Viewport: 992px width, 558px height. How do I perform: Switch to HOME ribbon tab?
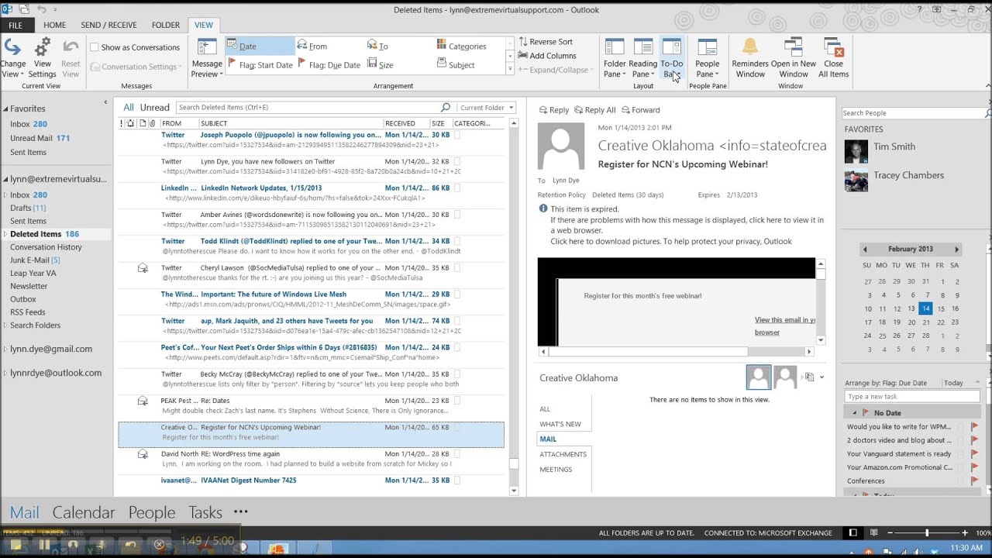[54, 25]
